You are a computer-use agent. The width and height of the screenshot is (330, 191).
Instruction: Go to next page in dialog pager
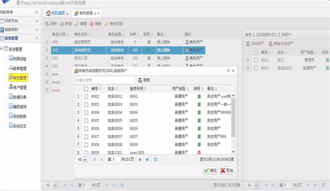[x=140, y=160]
